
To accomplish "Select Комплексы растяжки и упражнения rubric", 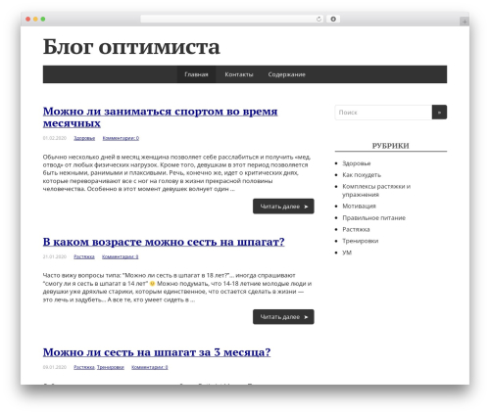I will tap(376, 190).
